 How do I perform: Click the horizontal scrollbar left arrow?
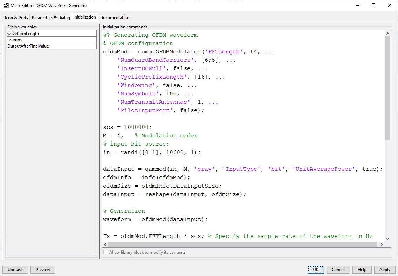point(105,244)
